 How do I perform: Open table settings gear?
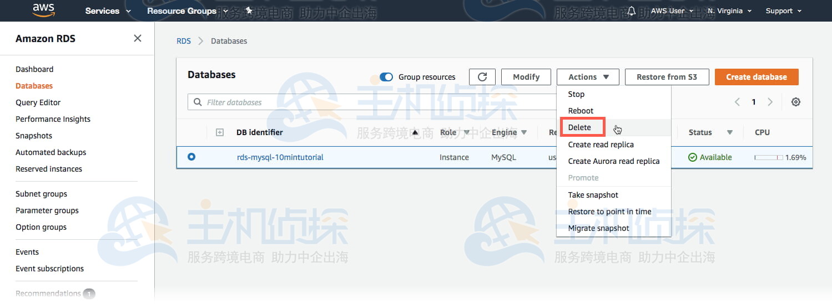coord(796,102)
